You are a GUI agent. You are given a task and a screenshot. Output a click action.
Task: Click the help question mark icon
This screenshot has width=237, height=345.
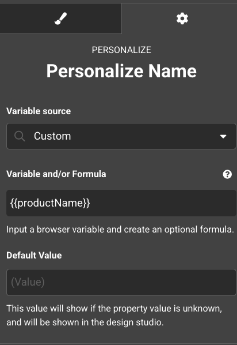(x=227, y=174)
